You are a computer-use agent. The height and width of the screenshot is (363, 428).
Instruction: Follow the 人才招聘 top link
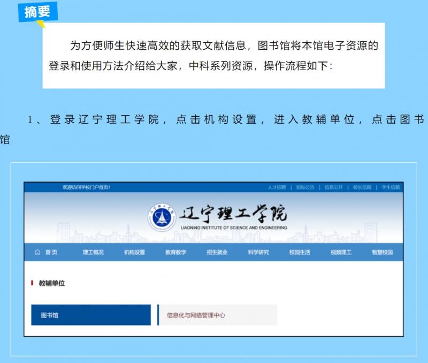(277, 187)
